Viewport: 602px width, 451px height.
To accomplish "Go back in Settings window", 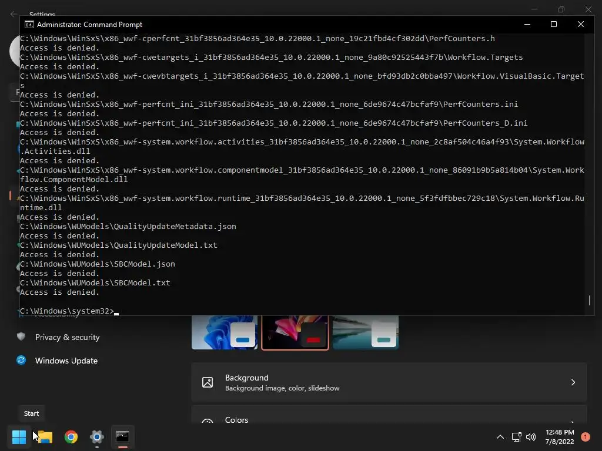I will pyautogui.click(x=14, y=14).
